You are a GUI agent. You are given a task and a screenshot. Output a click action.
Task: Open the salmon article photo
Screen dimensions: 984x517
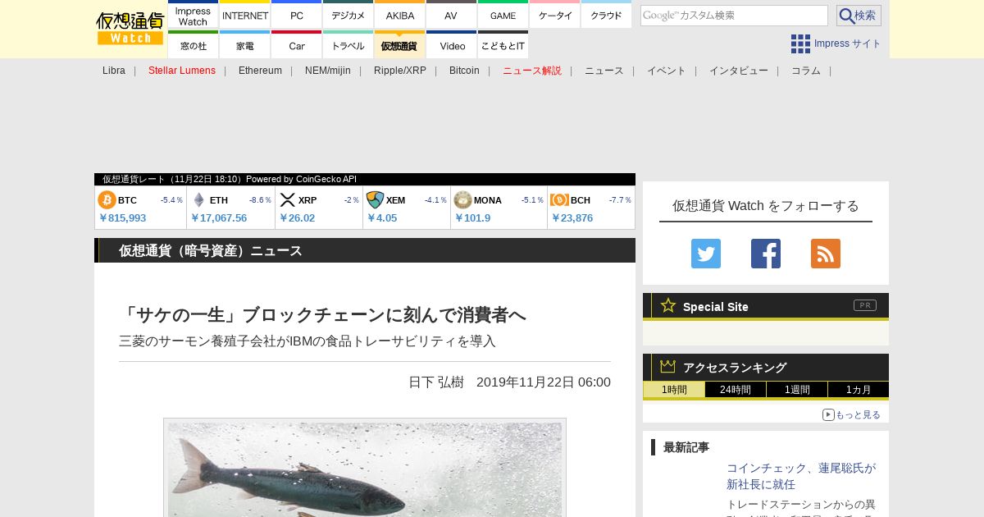pyautogui.click(x=365, y=468)
